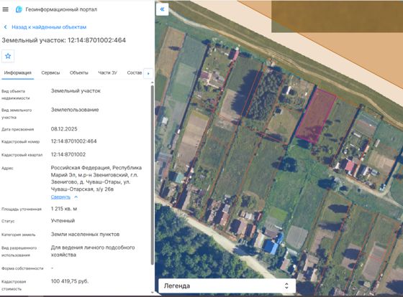This screenshot has height=297, width=403.
Task: Open the hamburger main menu
Action: pos(6,9)
